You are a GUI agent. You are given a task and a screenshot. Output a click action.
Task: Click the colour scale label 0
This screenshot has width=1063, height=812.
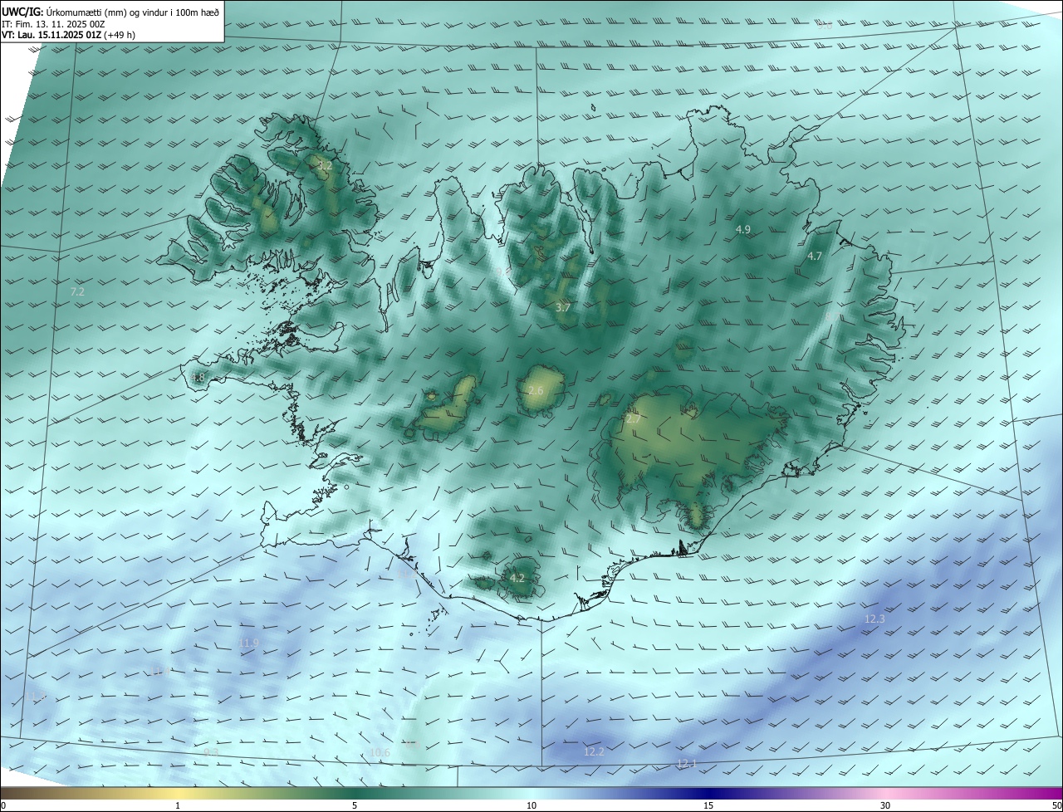click(3, 805)
